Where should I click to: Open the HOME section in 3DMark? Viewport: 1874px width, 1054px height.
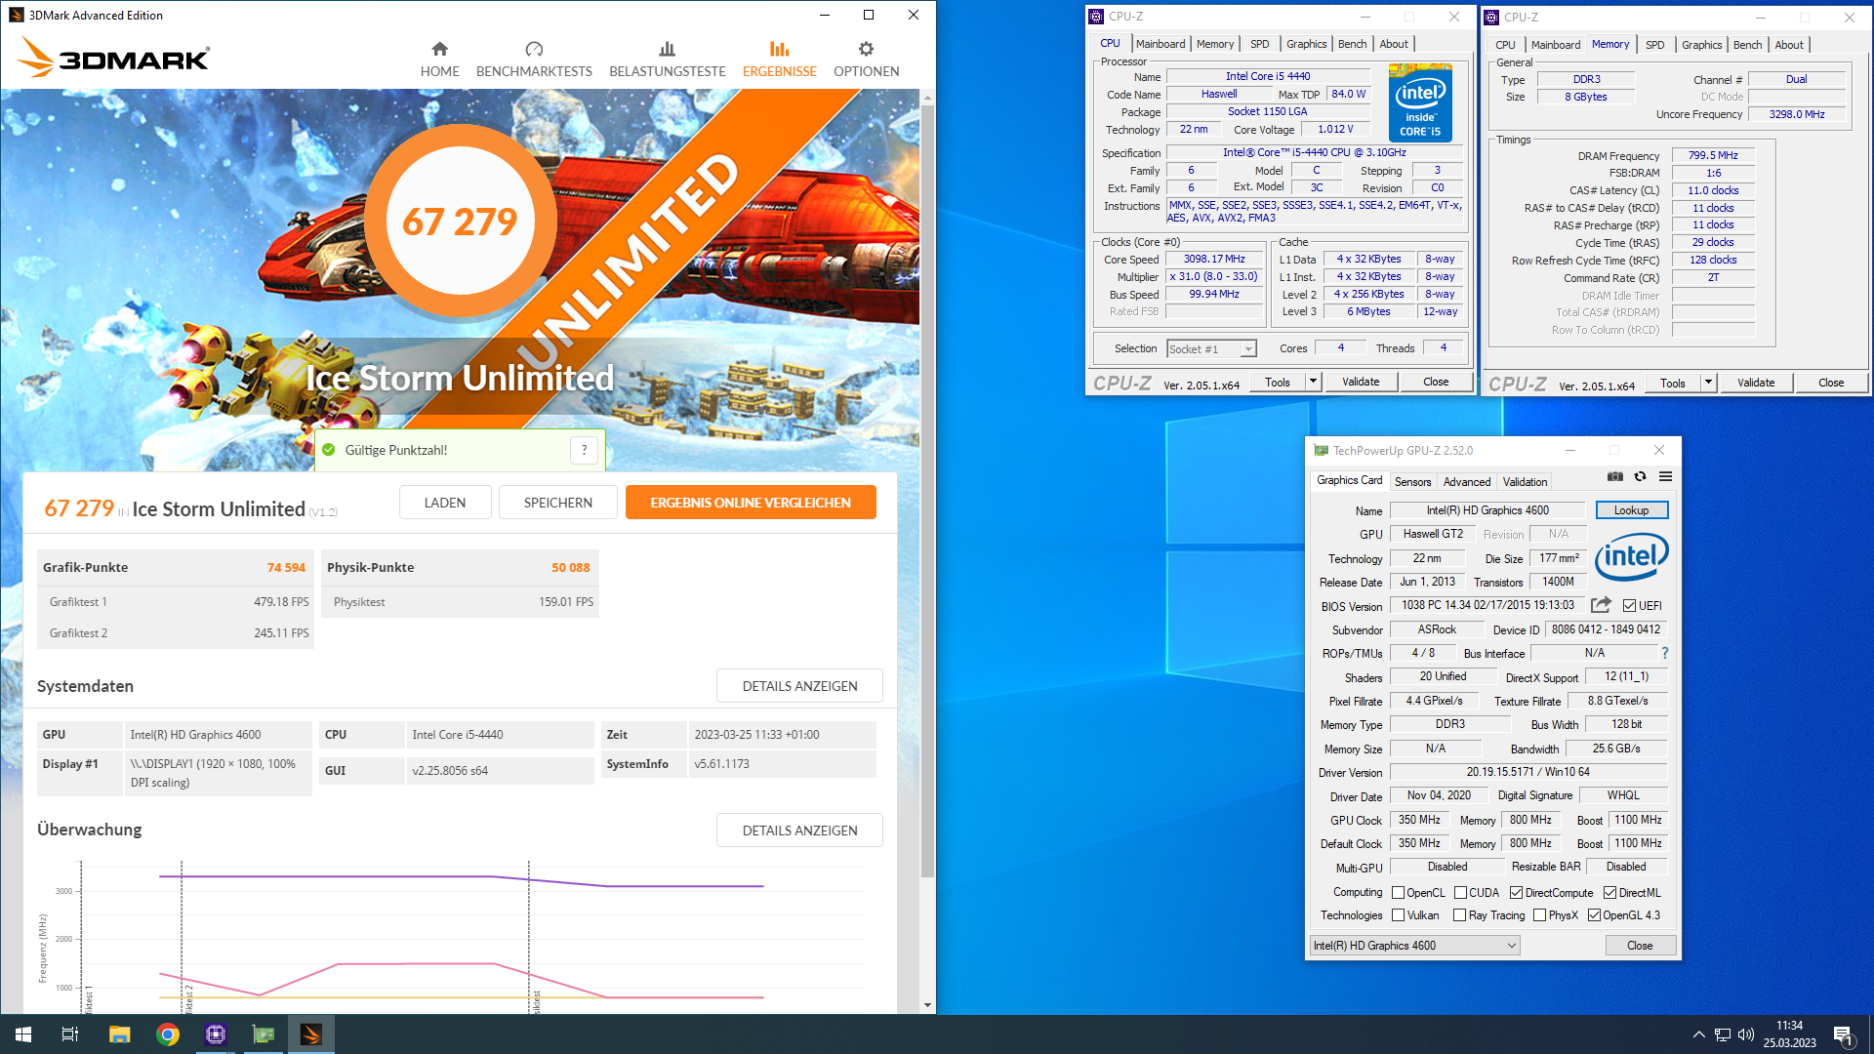click(x=439, y=60)
